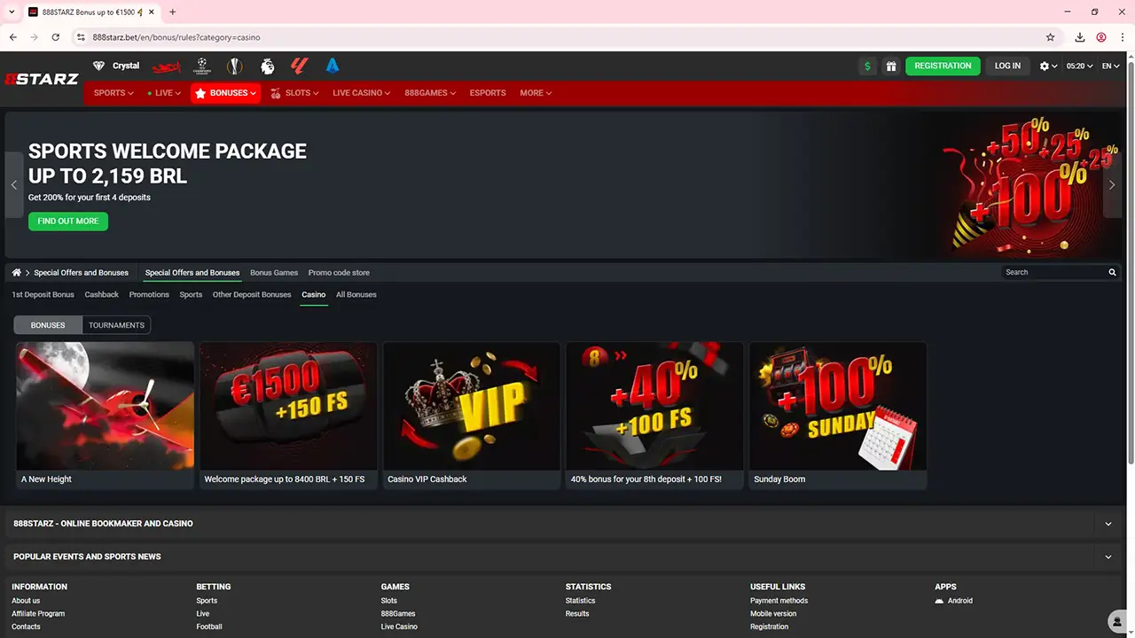The width and height of the screenshot is (1135, 638).
Task: Click the Europa League trophy icon
Action: [234, 66]
